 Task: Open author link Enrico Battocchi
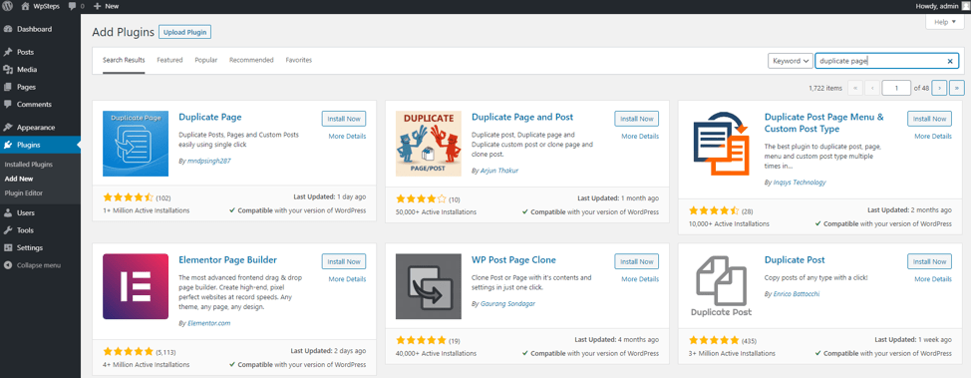(x=797, y=294)
